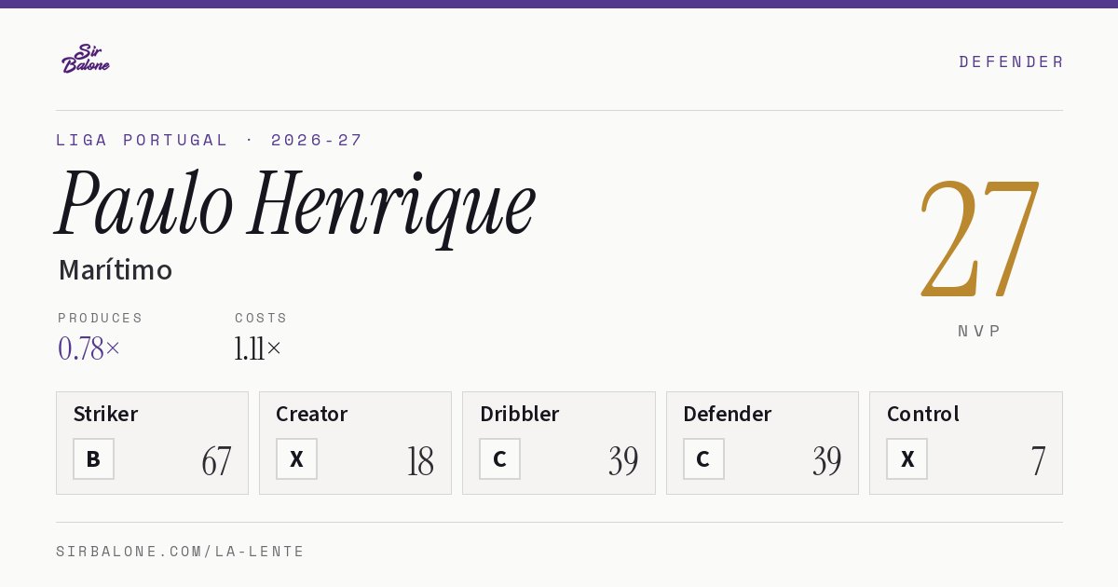Select the Creator card title
Screen dimensions: 1118x587
[x=312, y=414]
